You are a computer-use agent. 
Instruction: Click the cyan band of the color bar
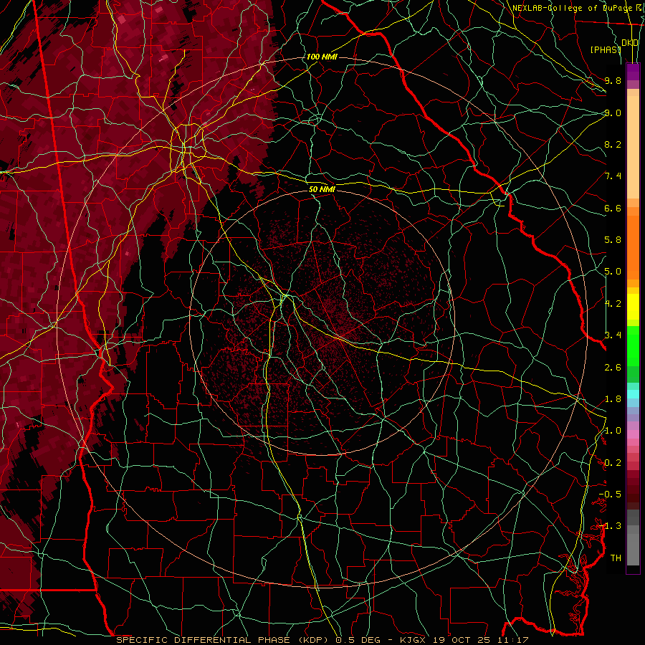point(633,394)
